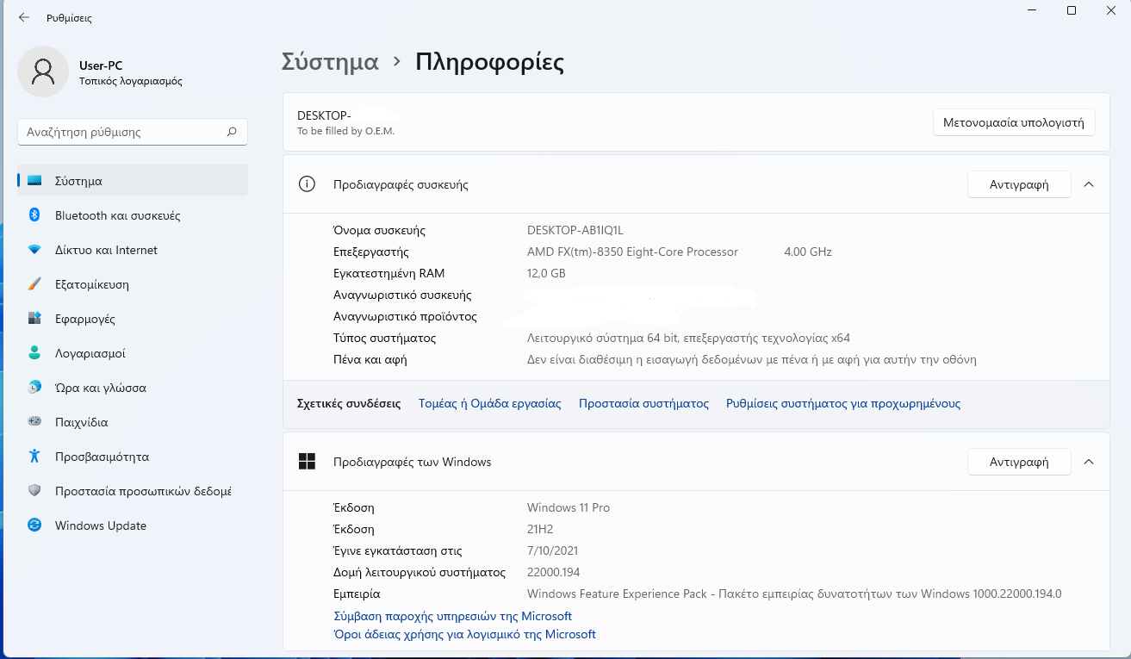This screenshot has width=1131, height=659.
Task: Open Προστασία προσωπικών δεδομένων settings
Action: [x=133, y=491]
